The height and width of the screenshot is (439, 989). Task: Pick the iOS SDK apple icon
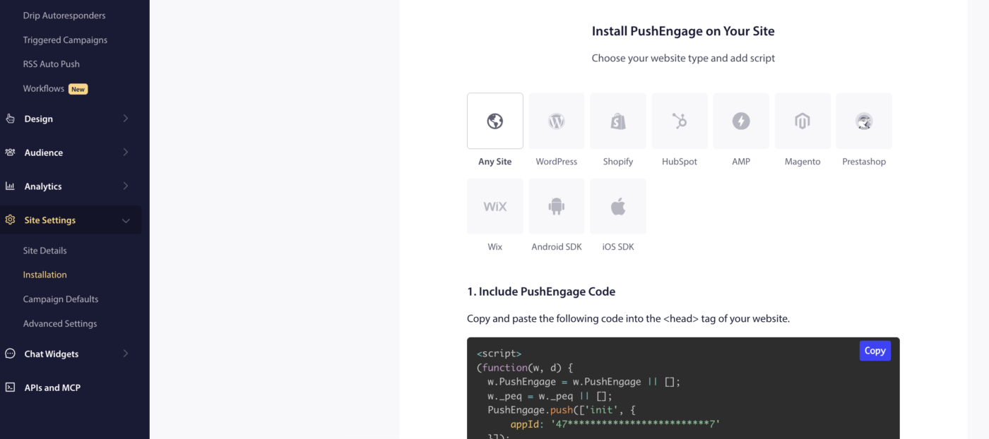pyautogui.click(x=618, y=206)
